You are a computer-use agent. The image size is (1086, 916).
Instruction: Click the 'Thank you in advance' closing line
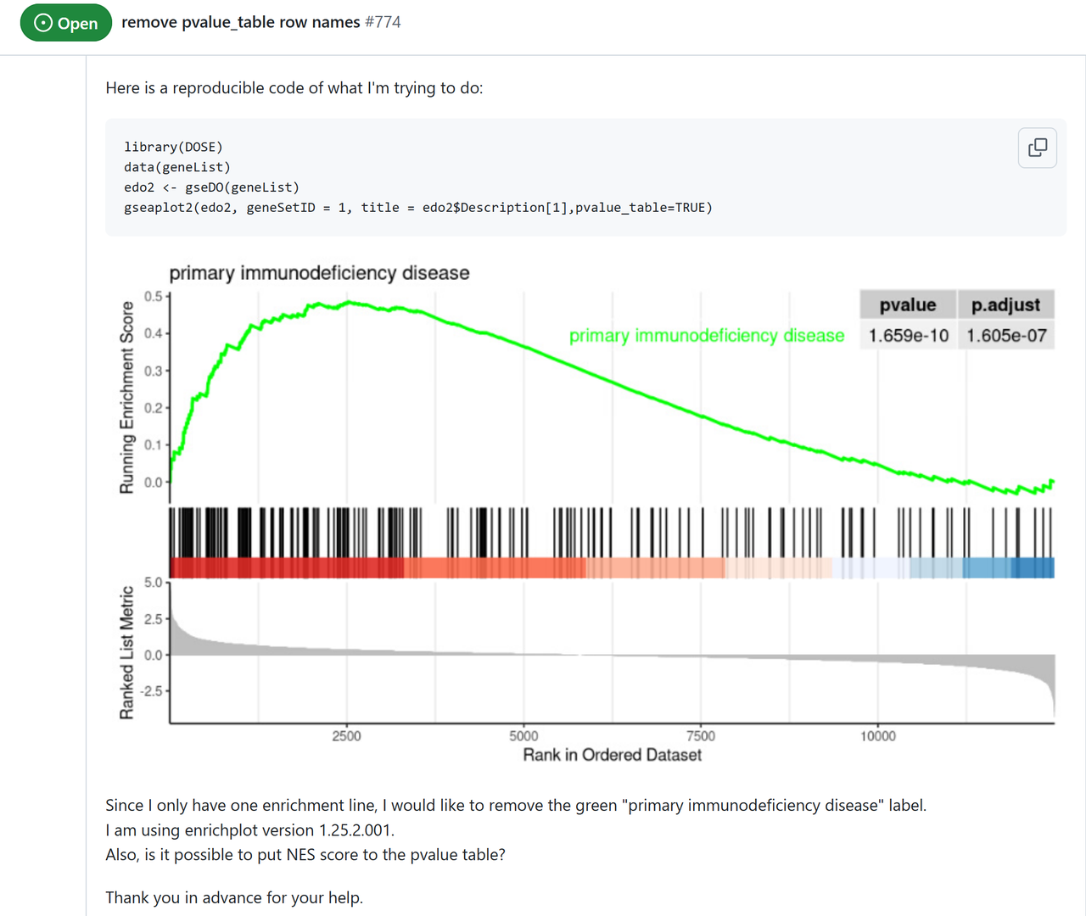[x=234, y=897]
